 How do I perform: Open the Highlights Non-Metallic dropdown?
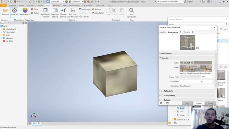[197, 86]
